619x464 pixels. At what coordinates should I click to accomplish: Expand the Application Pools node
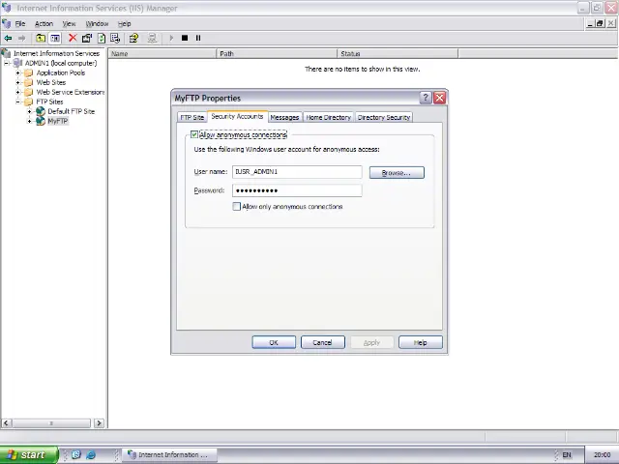tap(17, 73)
